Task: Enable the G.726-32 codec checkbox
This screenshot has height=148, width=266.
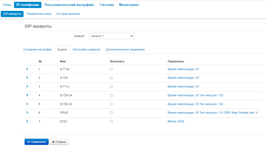Action: tap(111, 104)
